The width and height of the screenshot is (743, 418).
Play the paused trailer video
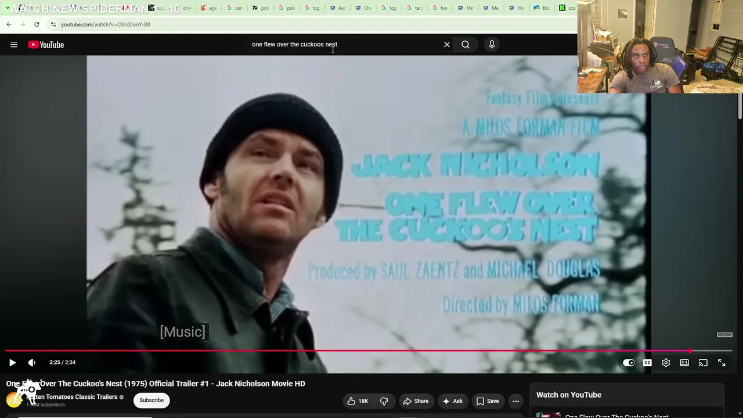click(12, 362)
